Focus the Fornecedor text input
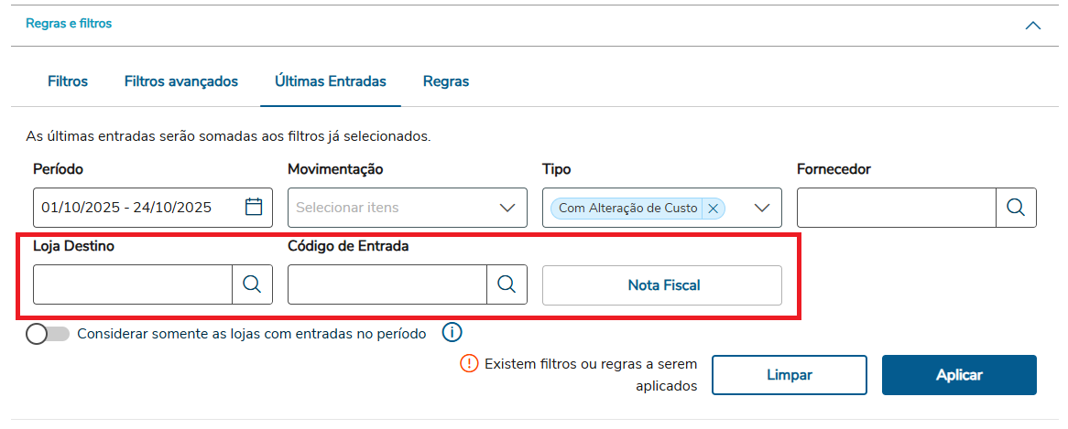1068x429 pixels. click(896, 208)
